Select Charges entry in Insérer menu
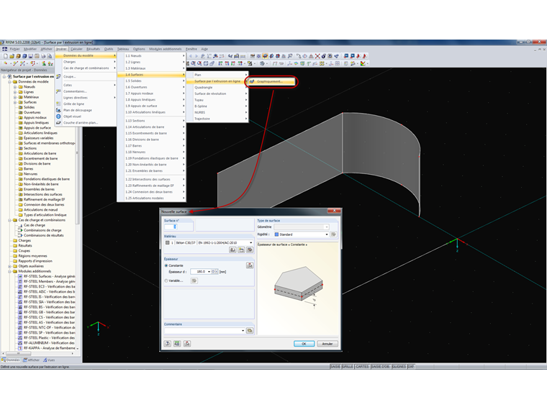The width and height of the screenshot is (547, 410). tap(86, 62)
